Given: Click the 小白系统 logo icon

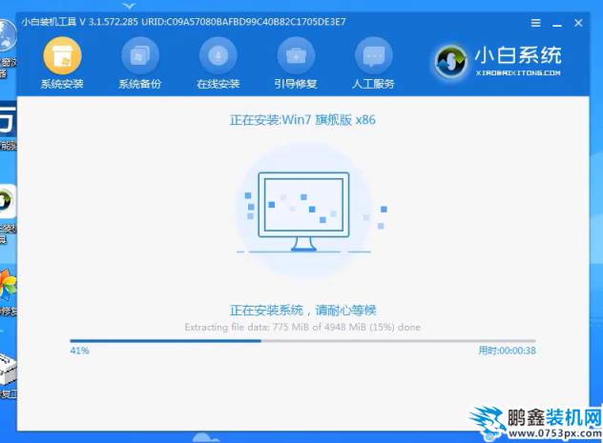Looking at the screenshot, I should 450,61.
